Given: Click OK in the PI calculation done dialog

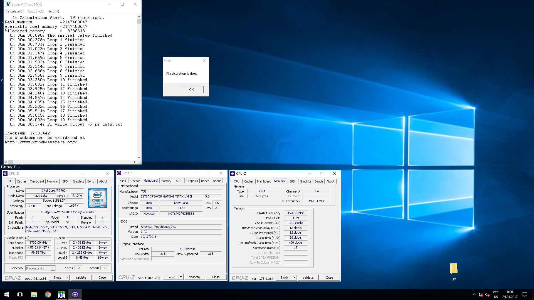Looking at the screenshot, I should point(191,89).
